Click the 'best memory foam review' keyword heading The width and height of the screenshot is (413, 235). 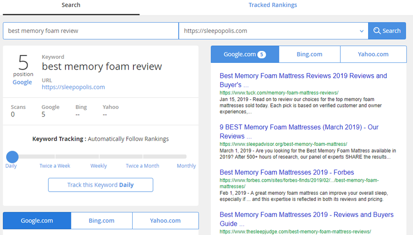point(102,66)
